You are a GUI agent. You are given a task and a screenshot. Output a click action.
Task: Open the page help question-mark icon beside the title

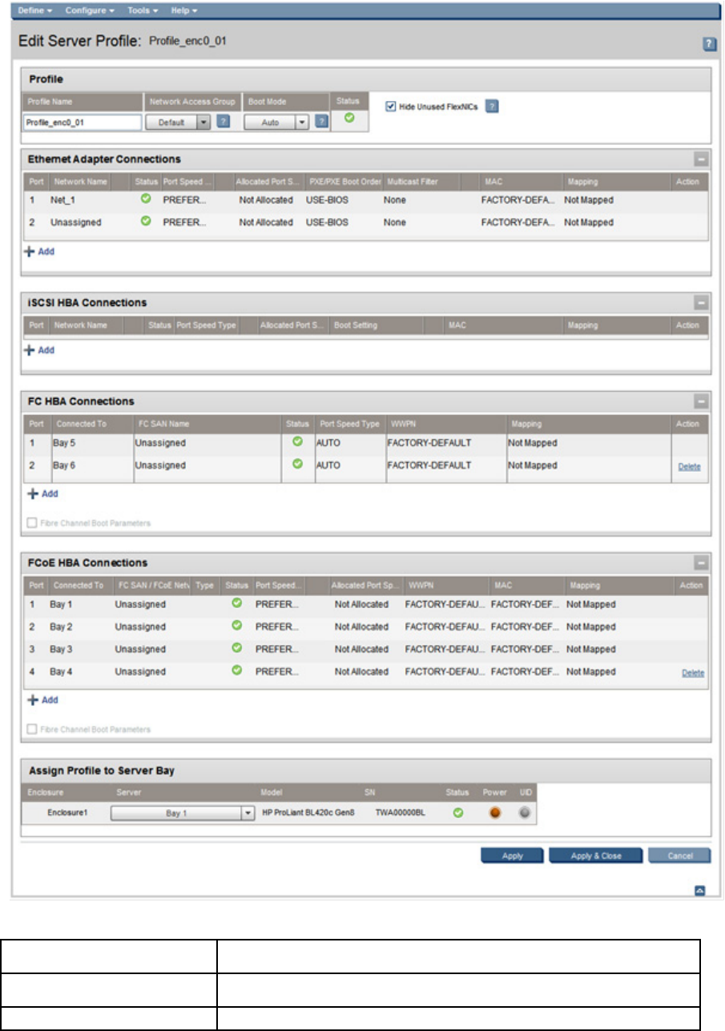(x=710, y=45)
